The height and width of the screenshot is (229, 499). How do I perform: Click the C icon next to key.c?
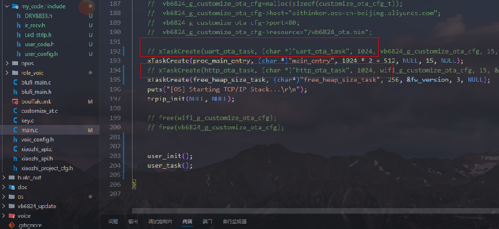pos(15,121)
